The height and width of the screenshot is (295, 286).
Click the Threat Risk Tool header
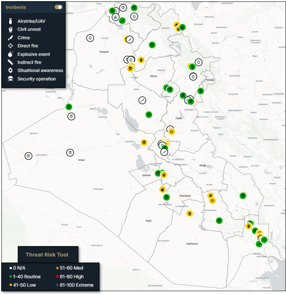coord(47,255)
